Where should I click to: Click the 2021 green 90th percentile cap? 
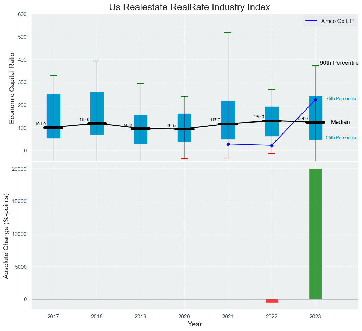pyautogui.click(x=228, y=33)
